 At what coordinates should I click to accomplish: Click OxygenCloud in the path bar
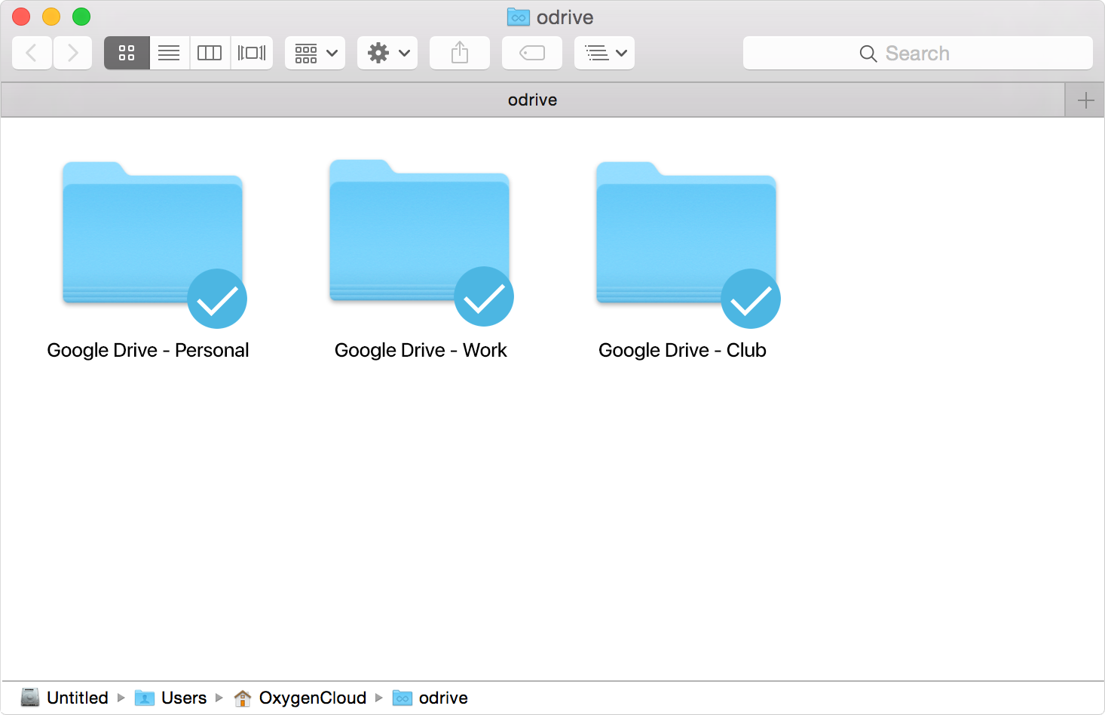coord(312,698)
